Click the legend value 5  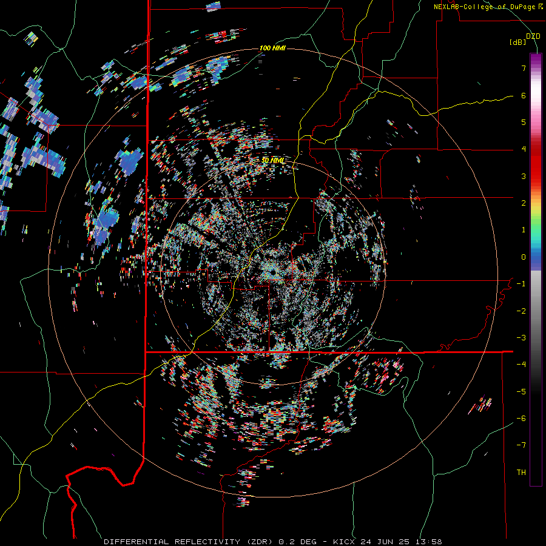coord(524,122)
